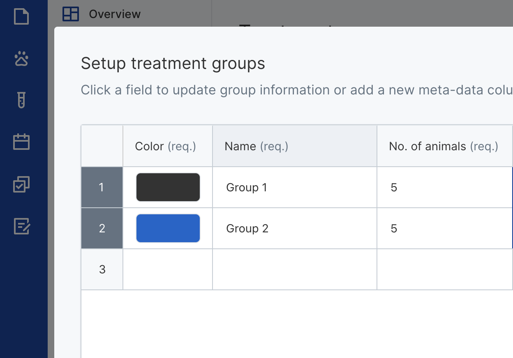This screenshot has width=513, height=358.
Task: Change Group 2 blue color swatch
Action: [x=168, y=228]
